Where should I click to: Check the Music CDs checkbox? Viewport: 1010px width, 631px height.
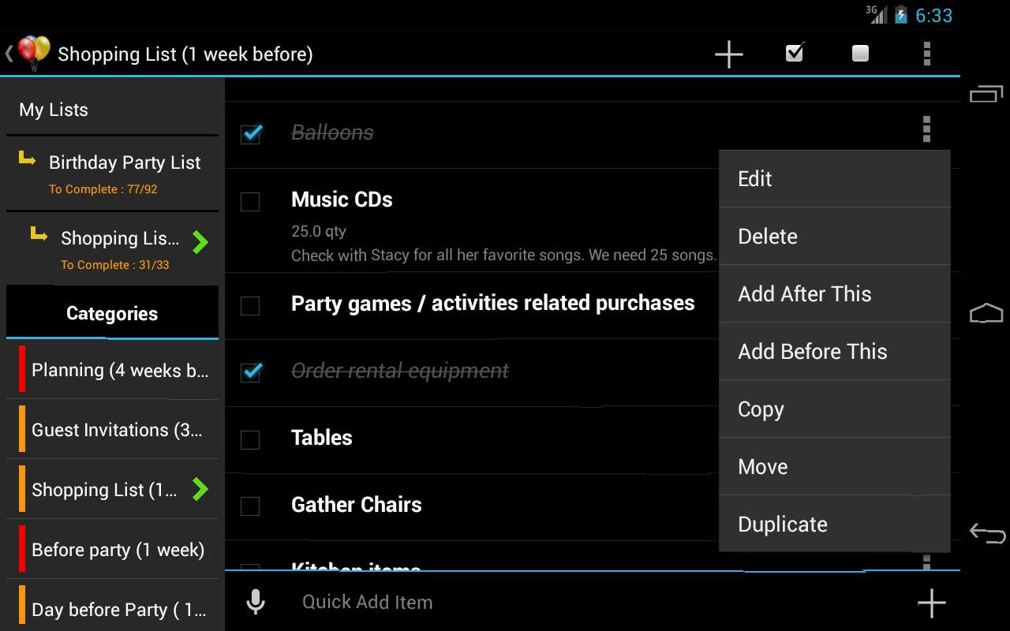(249, 202)
